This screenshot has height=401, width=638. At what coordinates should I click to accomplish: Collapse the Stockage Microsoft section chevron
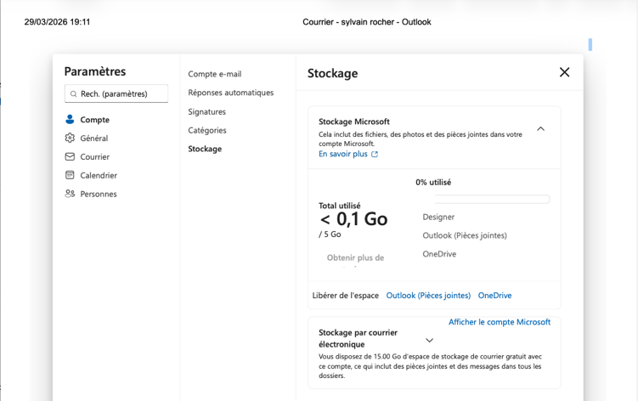point(541,128)
